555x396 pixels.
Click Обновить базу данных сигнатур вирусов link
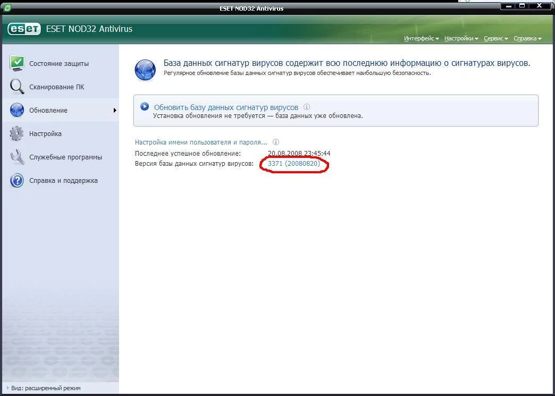(x=226, y=107)
